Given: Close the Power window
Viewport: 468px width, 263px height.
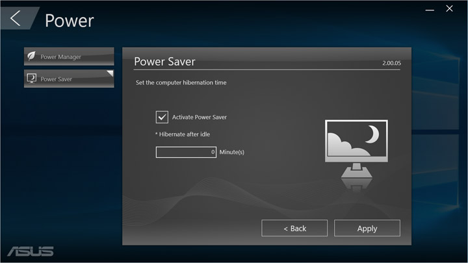Looking at the screenshot, I should click(449, 8).
